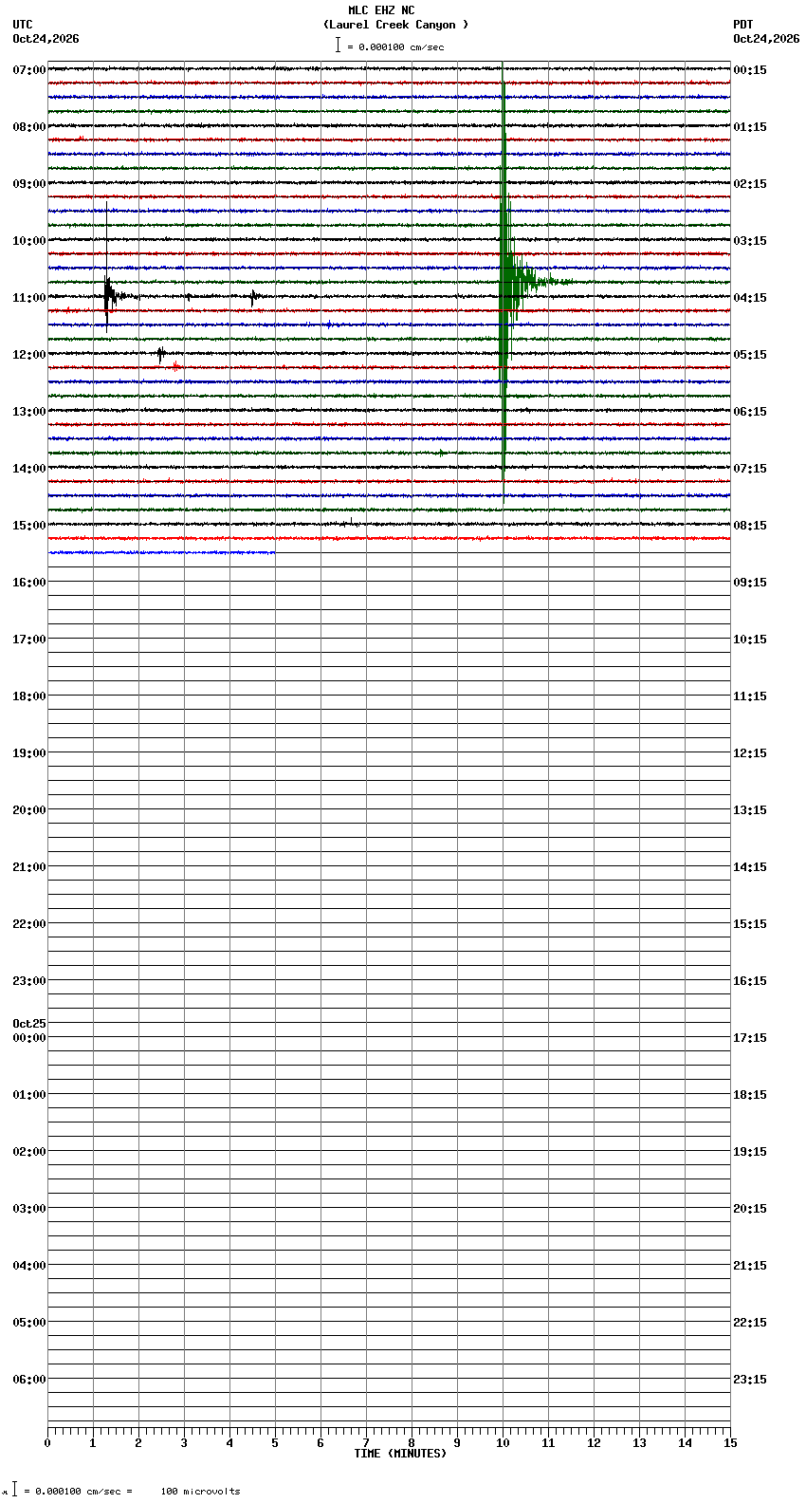The width and height of the screenshot is (806, 1503).
Task: Click the 13:00 UTC row label
Action: click(29, 412)
